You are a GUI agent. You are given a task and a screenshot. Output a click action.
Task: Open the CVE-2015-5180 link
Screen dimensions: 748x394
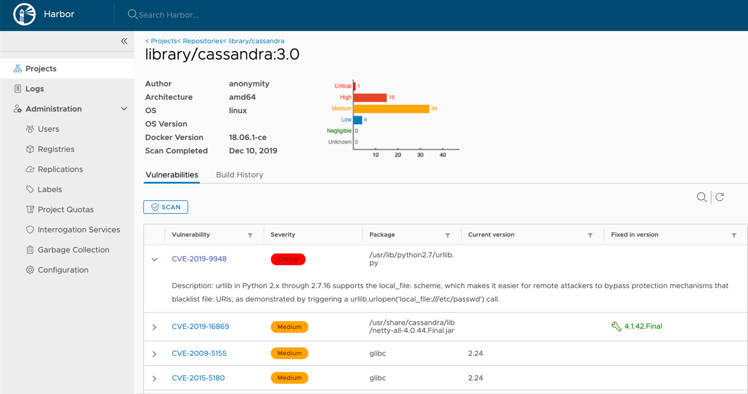[198, 378]
